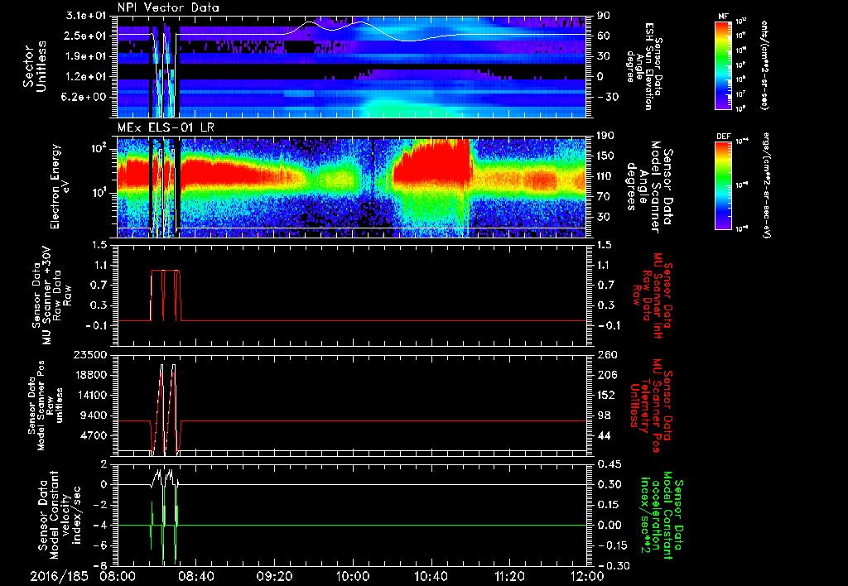Screen dimensions: 848x586
Task: Click the "10:00" time tick label
Action: click(353, 576)
